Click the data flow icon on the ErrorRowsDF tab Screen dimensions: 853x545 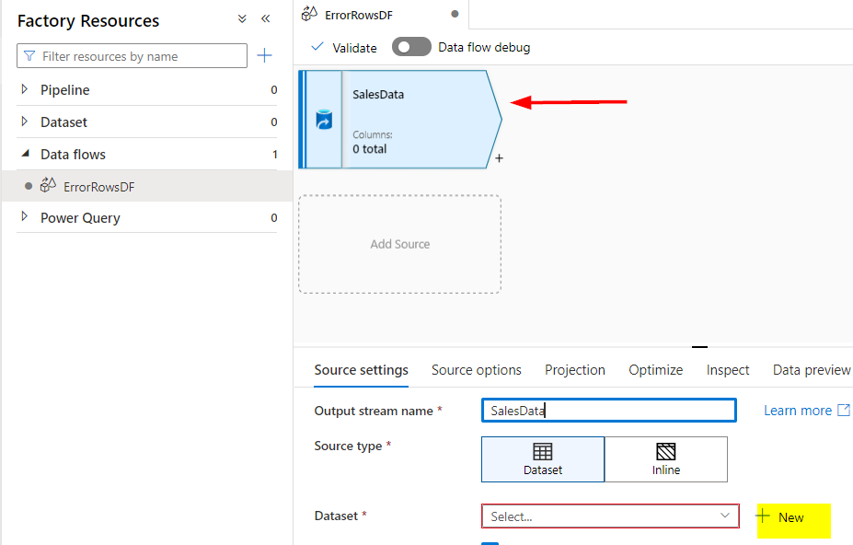tap(306, 14)
